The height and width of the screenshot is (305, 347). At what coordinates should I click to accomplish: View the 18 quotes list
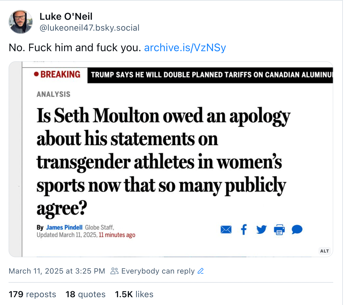click(85, 294)
